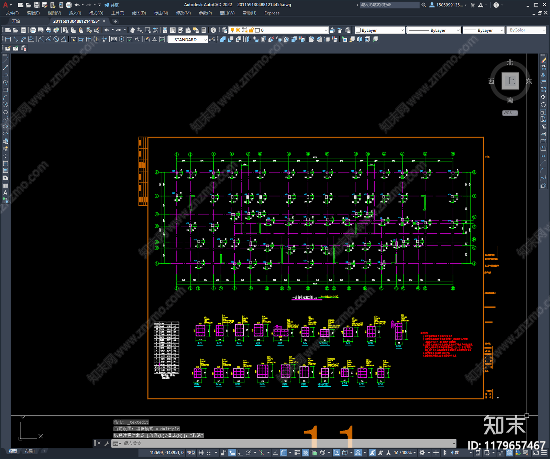Image resolution: width=550 pixels, height=459 pixels.
Task: Open the 修改(M) menu
Action: (183, 13)
